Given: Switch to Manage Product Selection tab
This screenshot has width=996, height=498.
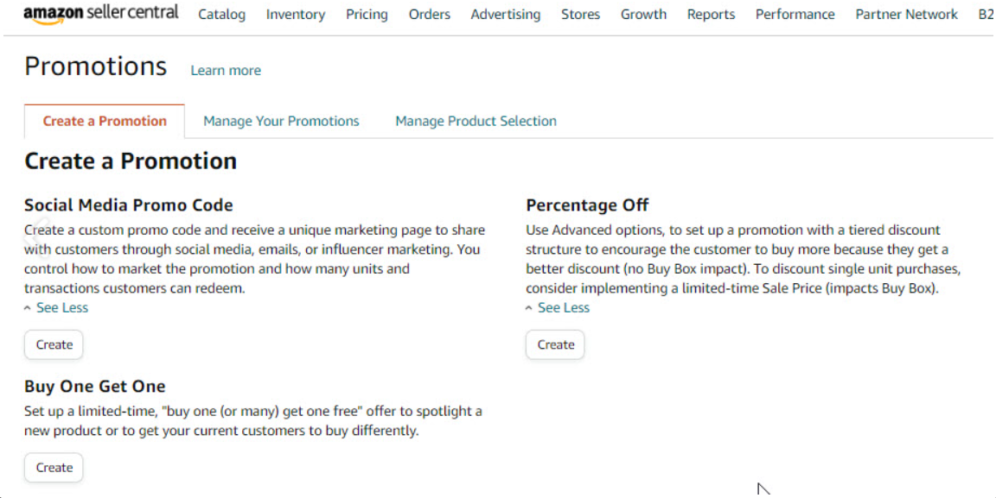Looking at the screenshot, I should tap(476, 121).
